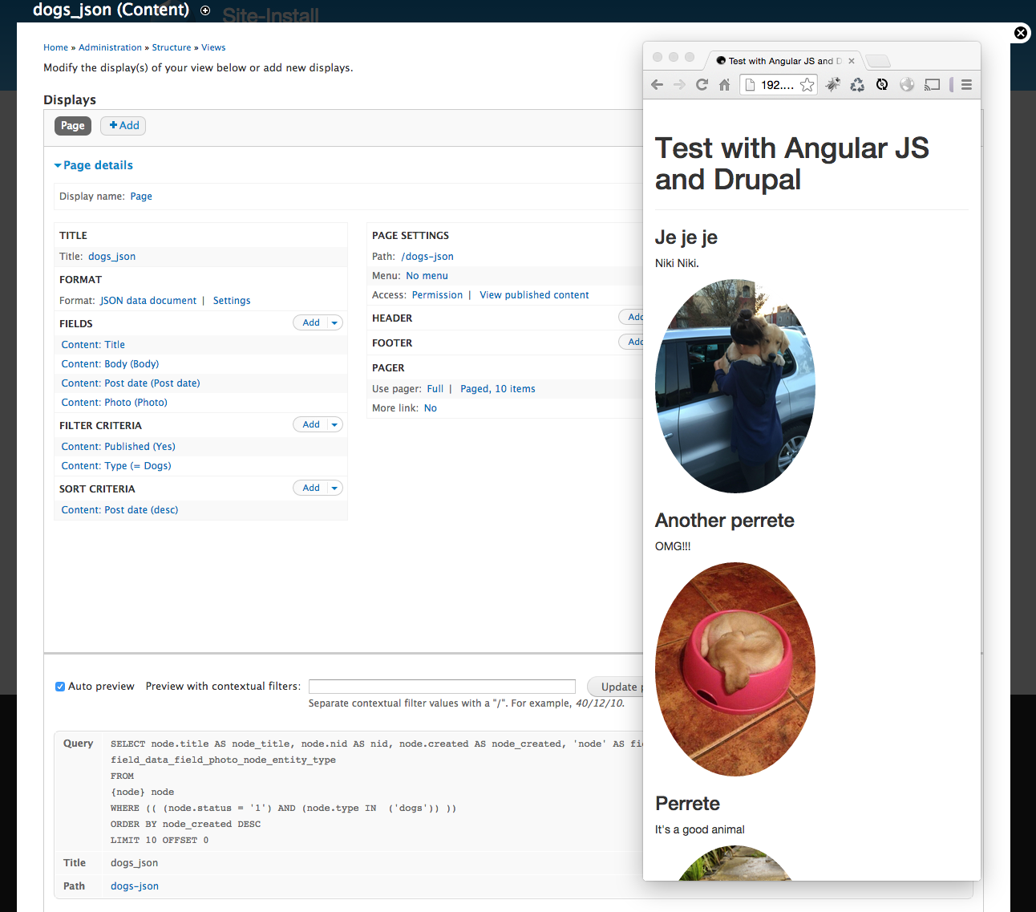The height and width of the screenshot is (912, 1036).
Task: Open the Sort Criteria Add dropdown arrow
Action: coord(334,488)
